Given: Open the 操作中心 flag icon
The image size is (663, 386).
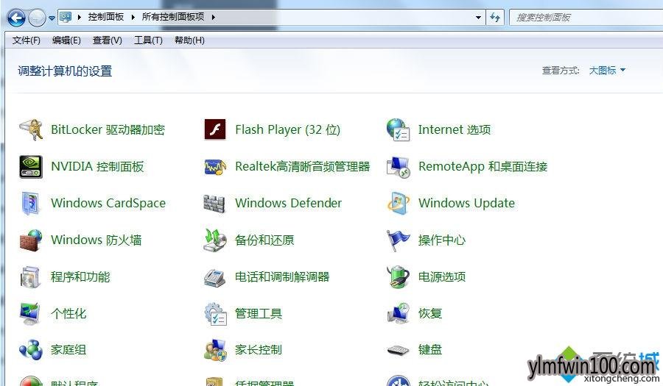Looking at the screenshot, I should (x=398, y=240).
